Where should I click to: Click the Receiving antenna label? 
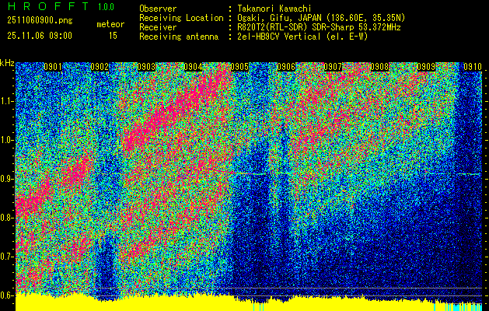pos(179,37)
